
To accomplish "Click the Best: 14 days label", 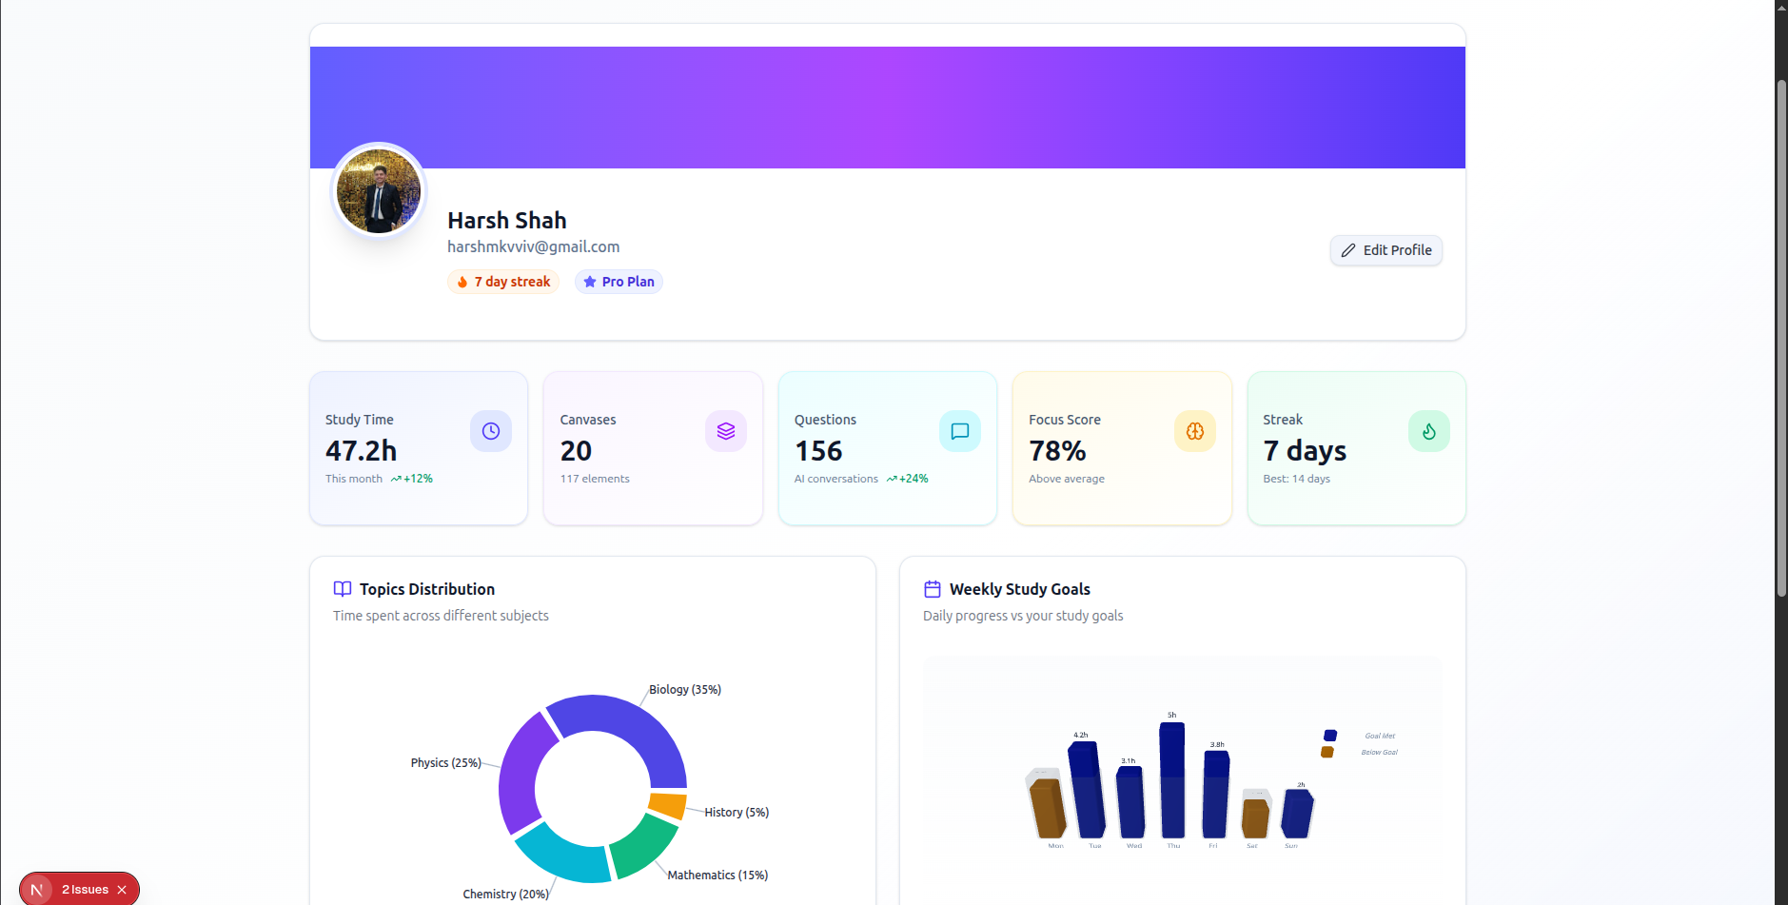I will coord(1296,479).
